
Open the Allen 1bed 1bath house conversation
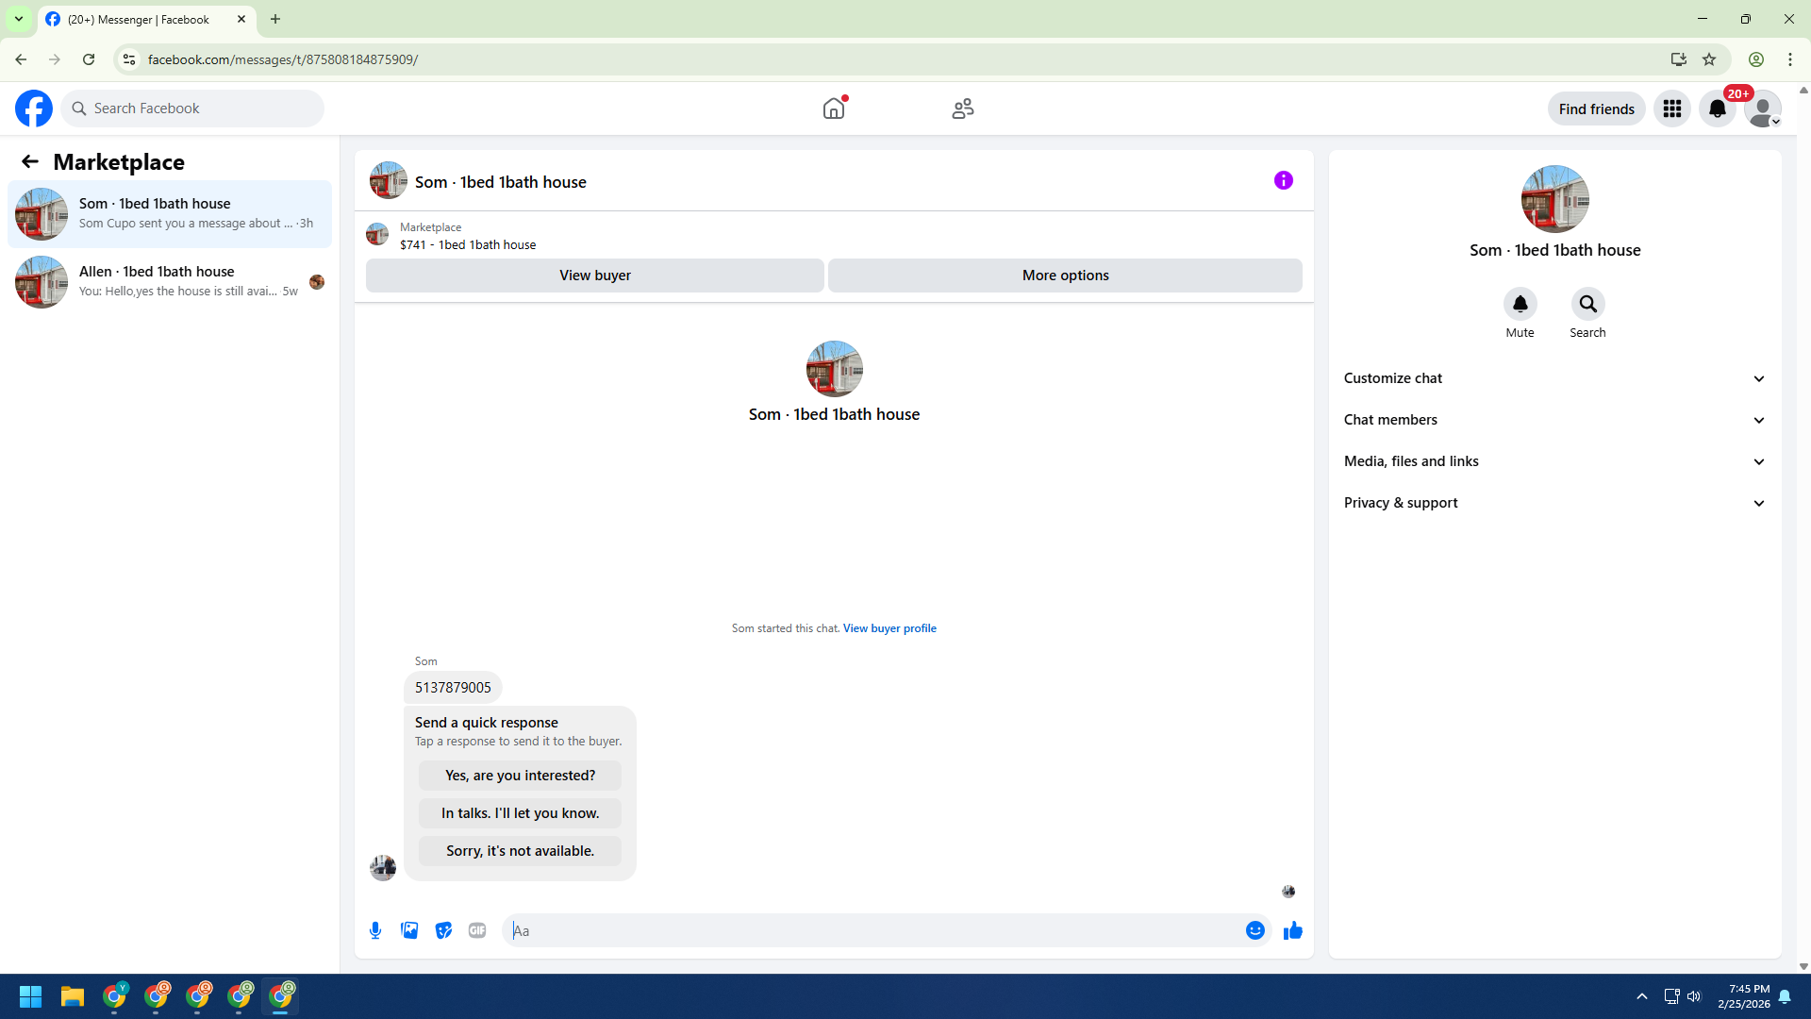click(x=170, y=281)
